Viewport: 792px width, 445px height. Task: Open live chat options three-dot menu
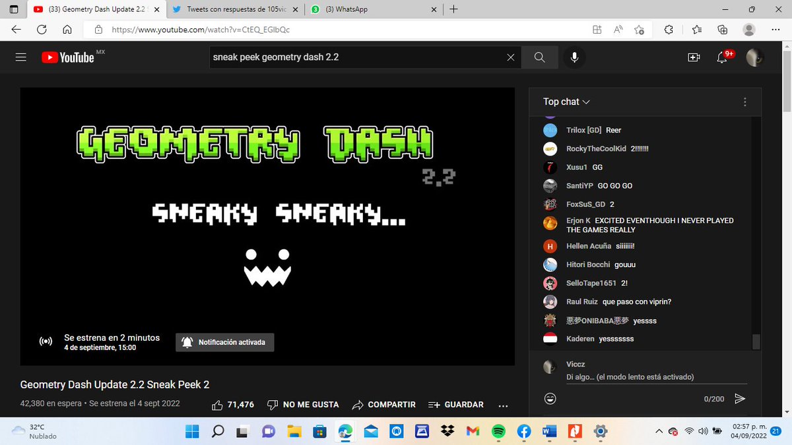(x=745, y=102)
